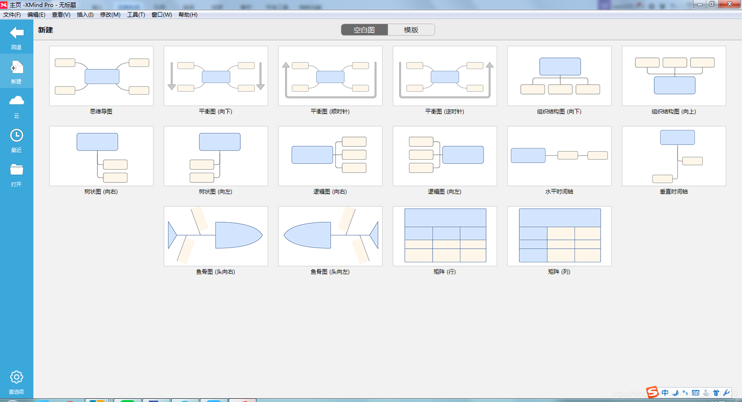The height and width of the screenshot is (402, 742).
Task: Choose the 组织结构图 (向上) template
Action: (674, 76)
